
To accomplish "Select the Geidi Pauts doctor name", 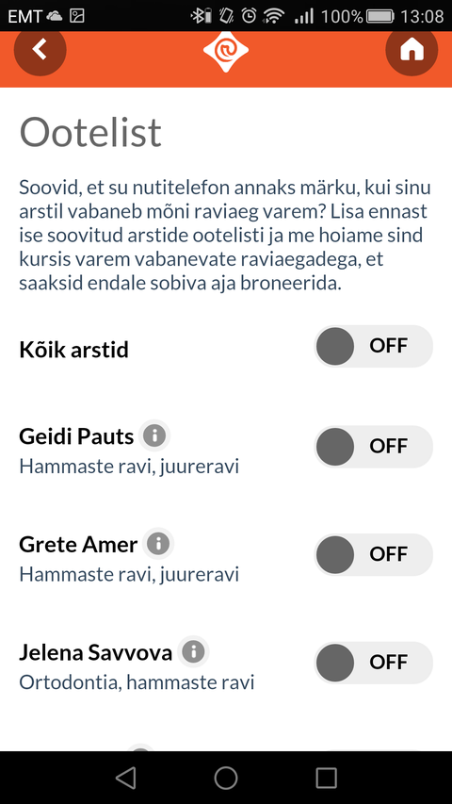I will tap(76, 436).
